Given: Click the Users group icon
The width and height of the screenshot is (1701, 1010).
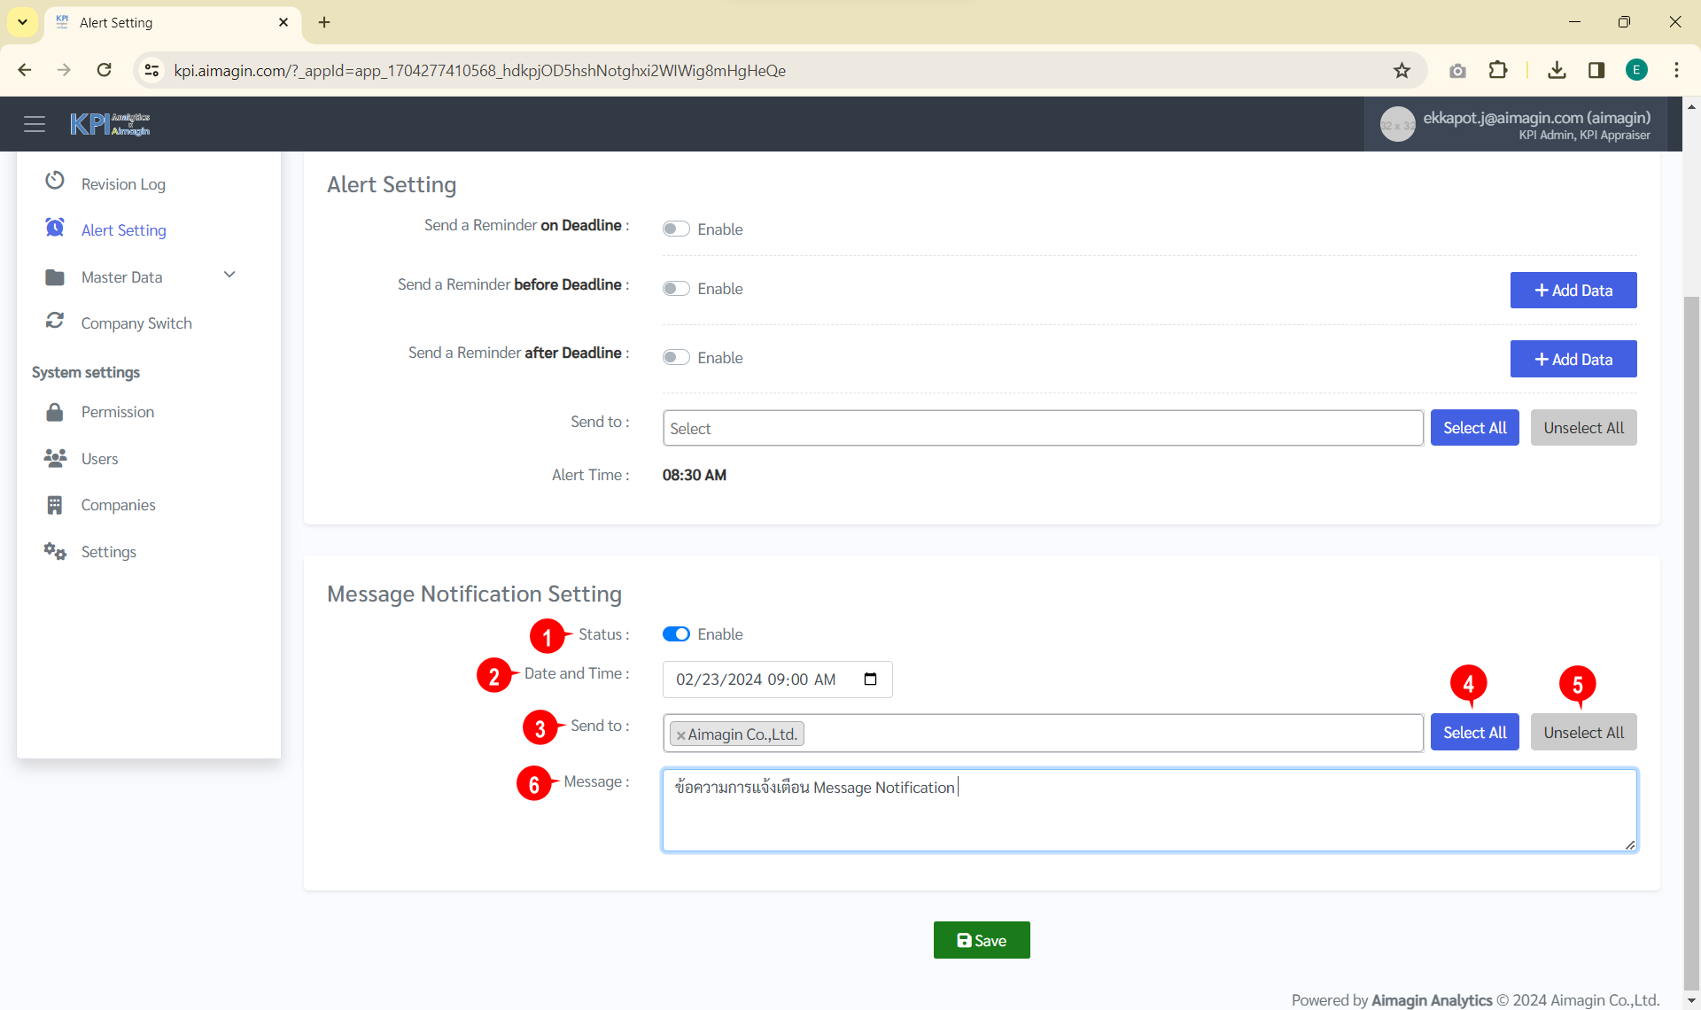Looking at the screenshot, I should point(55,458).
